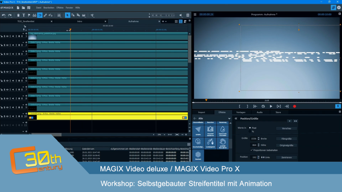Delete selection with the trash can icon
The height and width of the screenshot is (192, 342).
pos(18,15)
